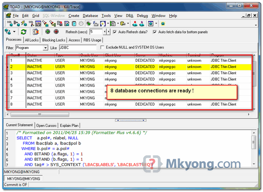Expand the lightbulb icon dropdown arrow

(108, 23)
